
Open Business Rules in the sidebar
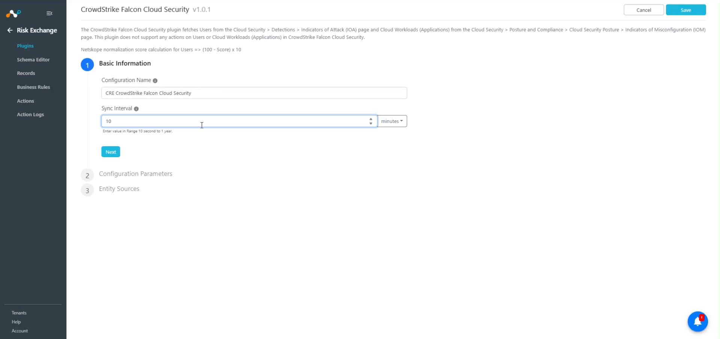click(33, 87)
